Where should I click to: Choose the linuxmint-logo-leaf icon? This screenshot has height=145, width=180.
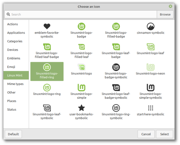pos(151,47)
